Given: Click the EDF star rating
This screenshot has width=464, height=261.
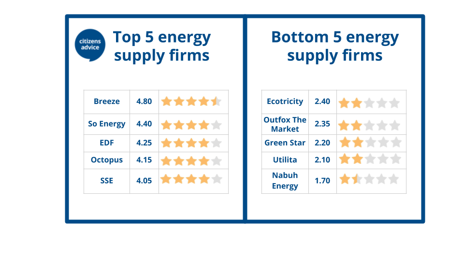Looking at the screenshot, I should (191, 143).
